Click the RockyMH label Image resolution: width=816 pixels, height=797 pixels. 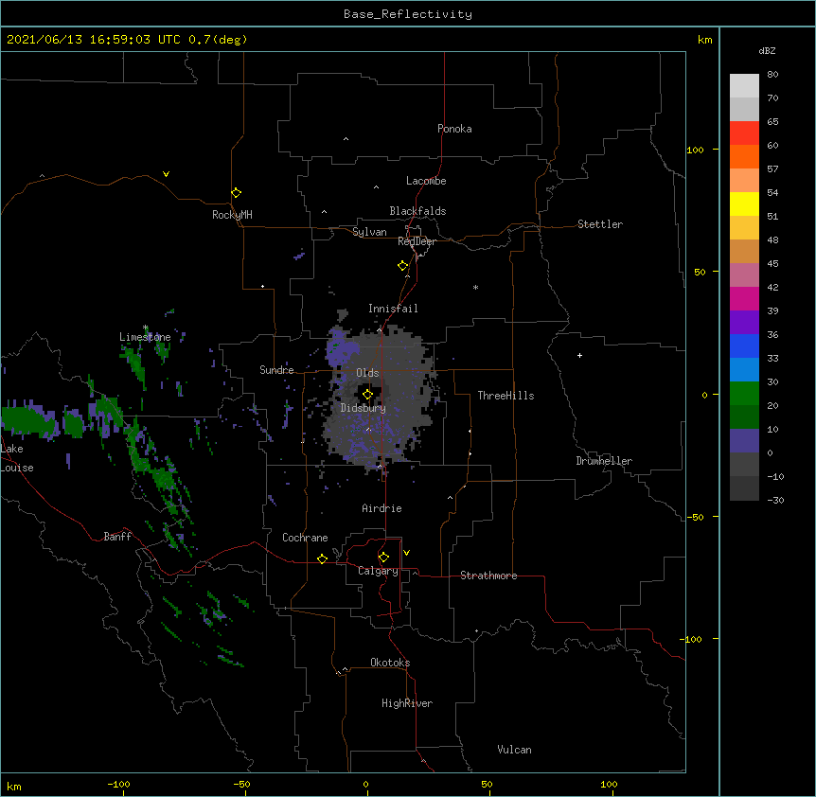coord(232,215)
